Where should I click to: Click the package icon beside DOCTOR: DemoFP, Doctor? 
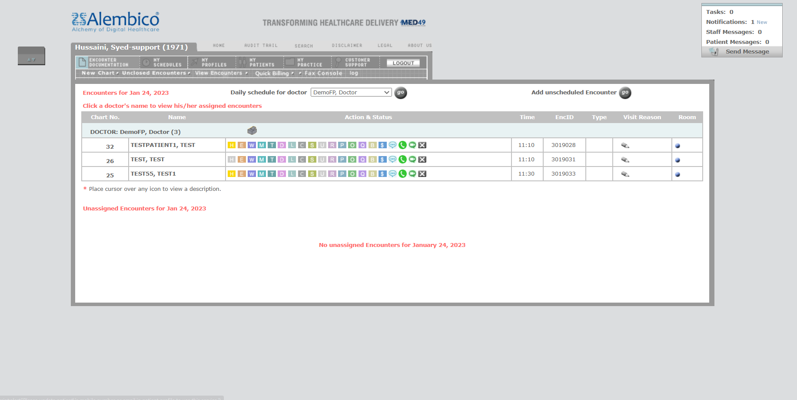pos(252,130)
